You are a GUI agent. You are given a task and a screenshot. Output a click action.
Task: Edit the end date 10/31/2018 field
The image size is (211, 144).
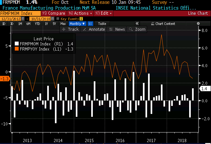[x=40, y=19]
